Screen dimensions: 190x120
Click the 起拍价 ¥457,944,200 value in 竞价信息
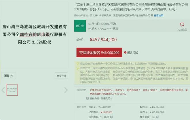pos(157,107)
